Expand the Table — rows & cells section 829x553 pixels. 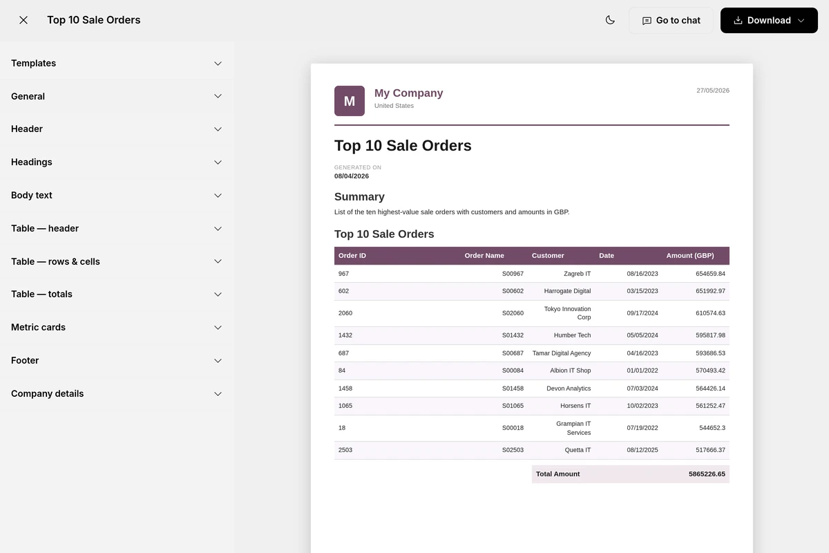[117, 261]
